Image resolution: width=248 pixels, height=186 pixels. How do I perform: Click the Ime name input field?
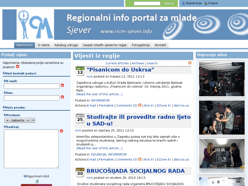coord(32,98)
